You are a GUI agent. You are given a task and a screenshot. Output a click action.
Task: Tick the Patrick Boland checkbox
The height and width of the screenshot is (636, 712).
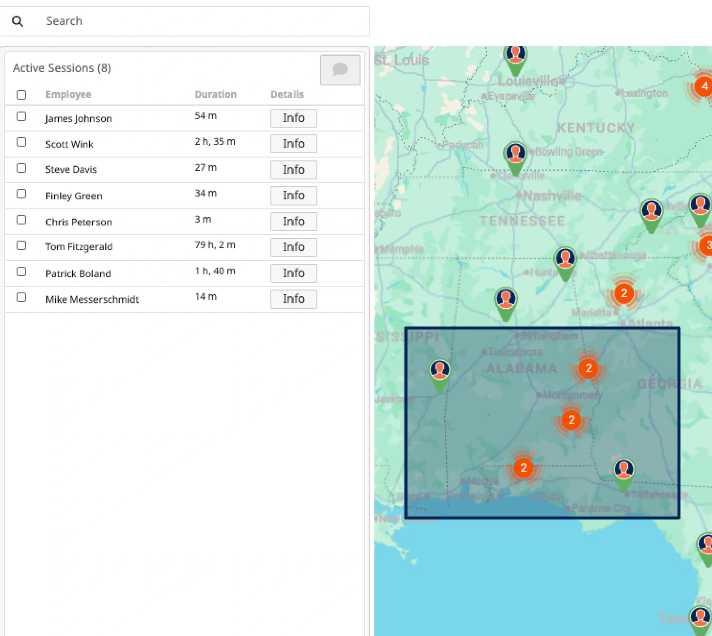point(21,271)
